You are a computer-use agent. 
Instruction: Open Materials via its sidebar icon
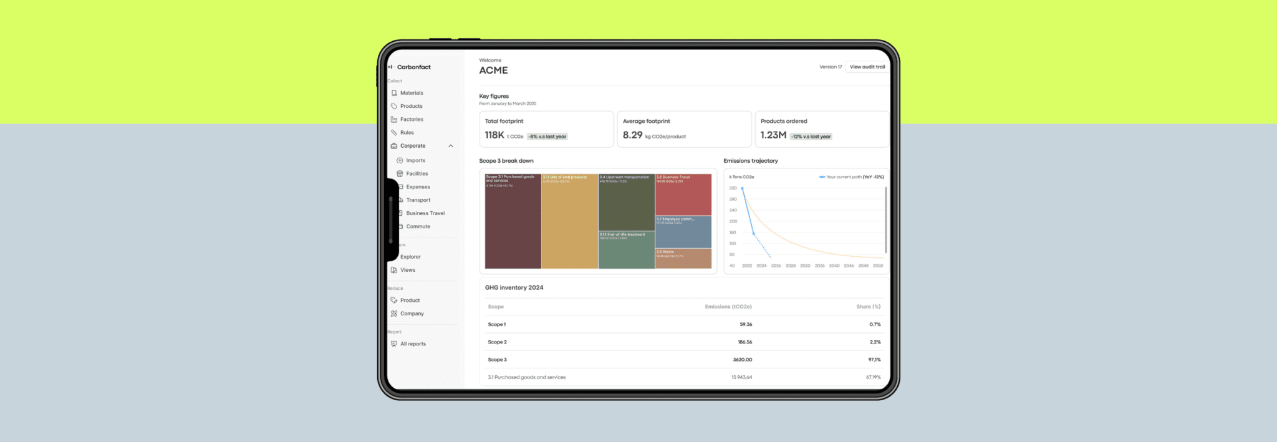pos(394,93)
